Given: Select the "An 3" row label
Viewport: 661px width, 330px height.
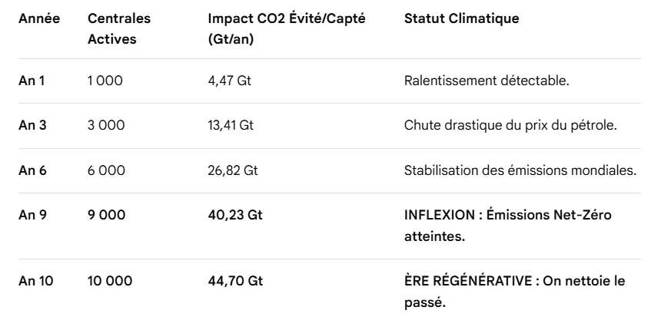Looking at the screenshot, I should (x=32, y=125).
